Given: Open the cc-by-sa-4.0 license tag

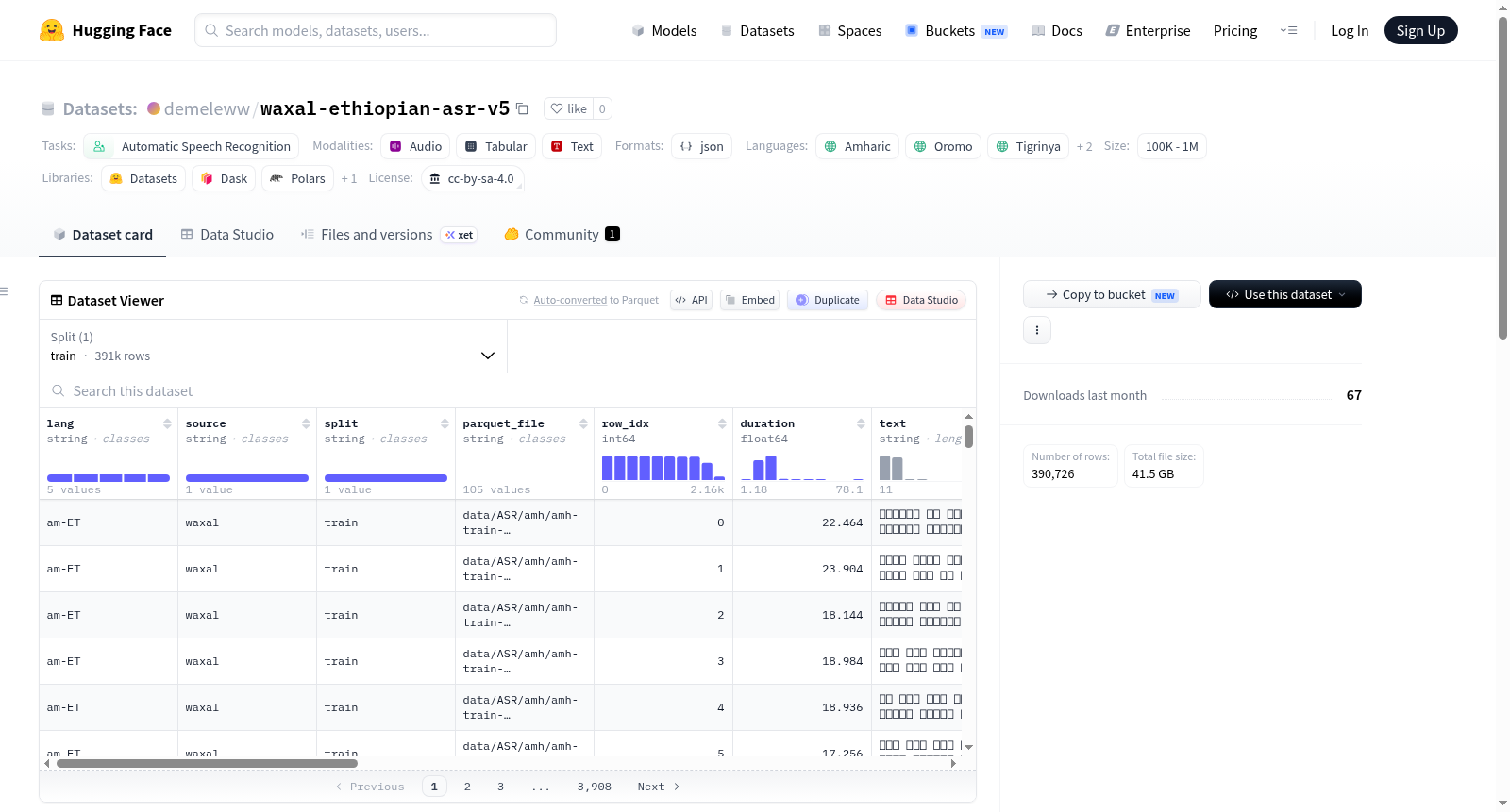Looking at the screenshot, I should [x=472, y=178].
